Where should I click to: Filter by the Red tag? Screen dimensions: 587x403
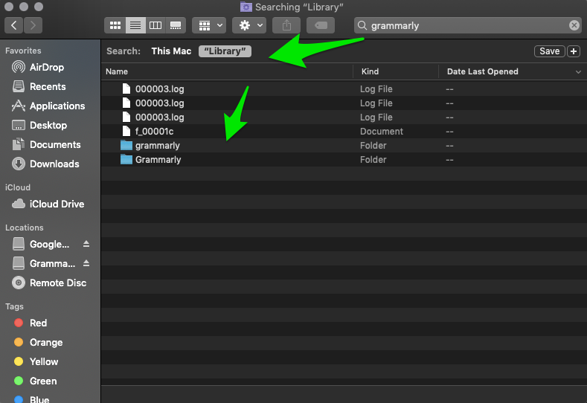pos(38,323)
